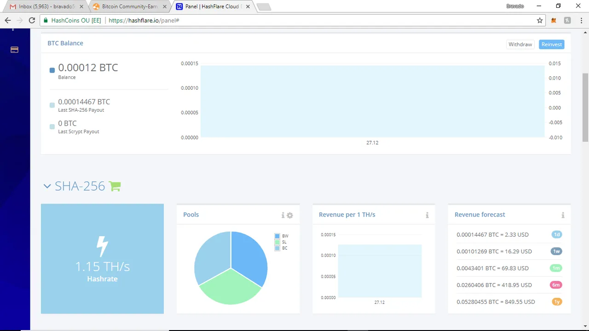Click the BTC Balance heading

point(65,43)
